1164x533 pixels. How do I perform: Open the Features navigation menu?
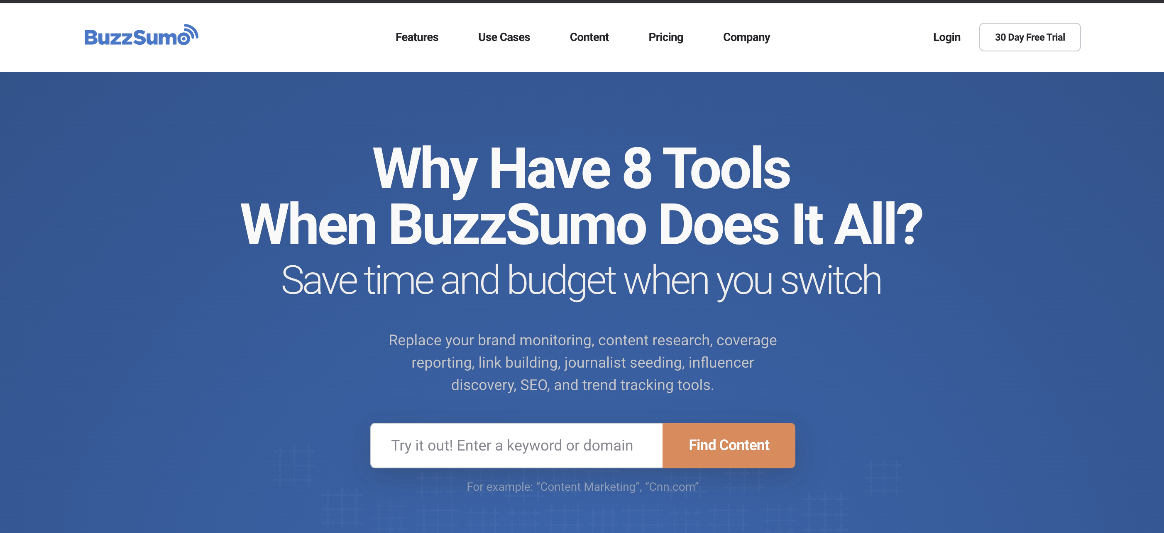pyautogui.click(x=416, y=37)
